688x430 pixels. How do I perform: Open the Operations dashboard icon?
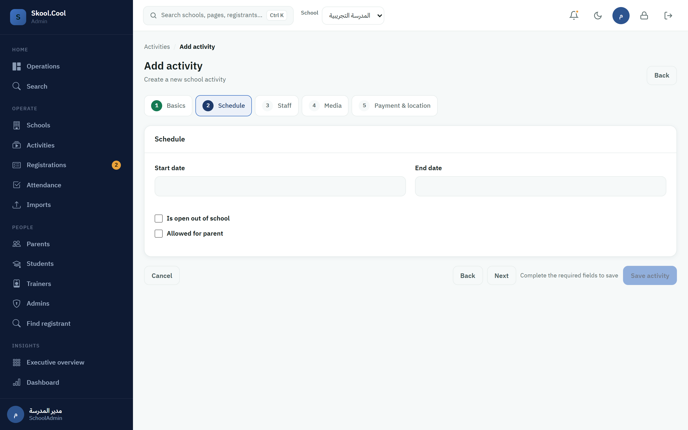(x=17, y=66)
